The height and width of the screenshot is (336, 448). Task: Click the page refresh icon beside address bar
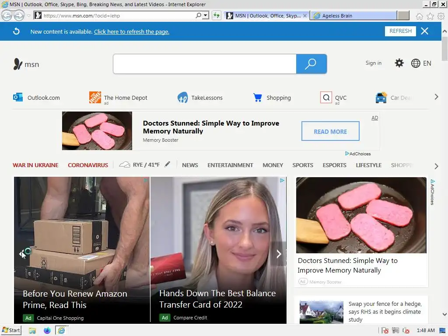[x=217, y=15]
